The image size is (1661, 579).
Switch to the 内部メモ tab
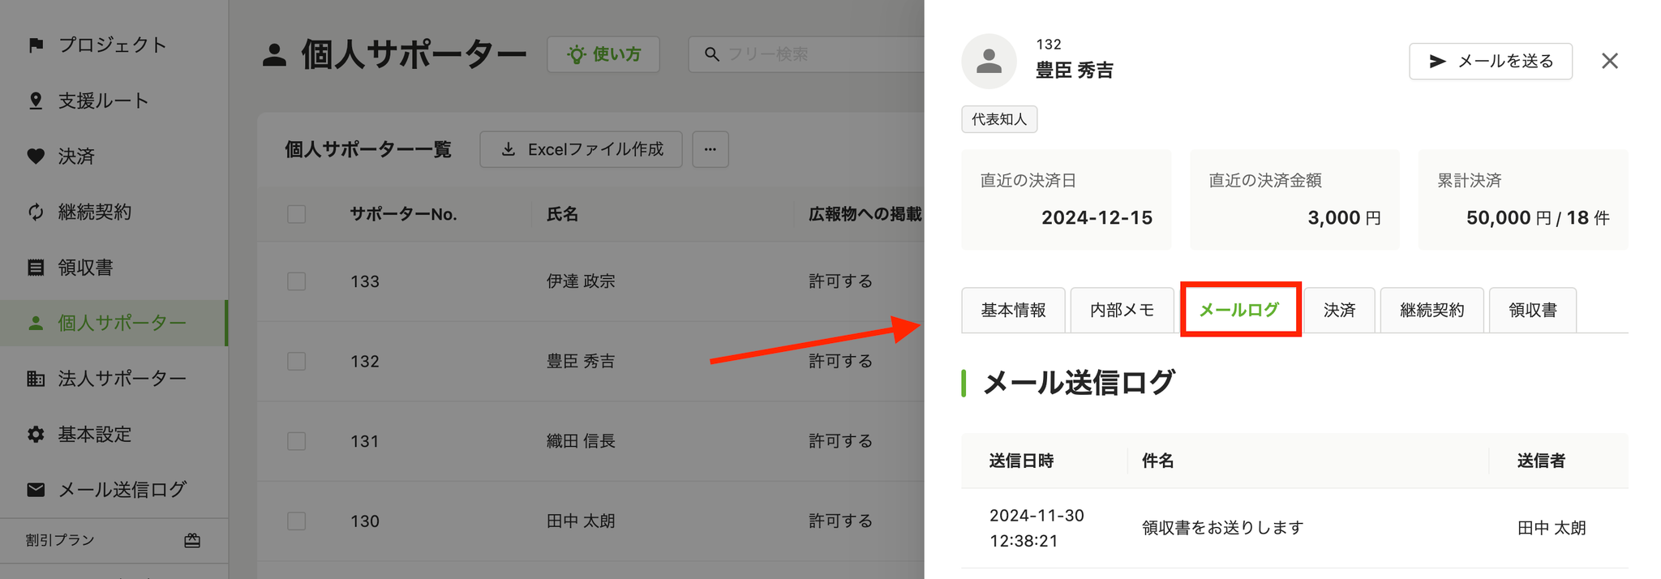(1122, 310)
